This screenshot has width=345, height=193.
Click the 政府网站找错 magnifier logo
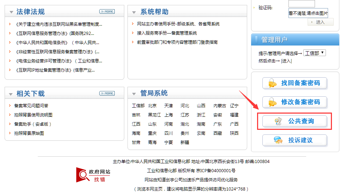83,174
